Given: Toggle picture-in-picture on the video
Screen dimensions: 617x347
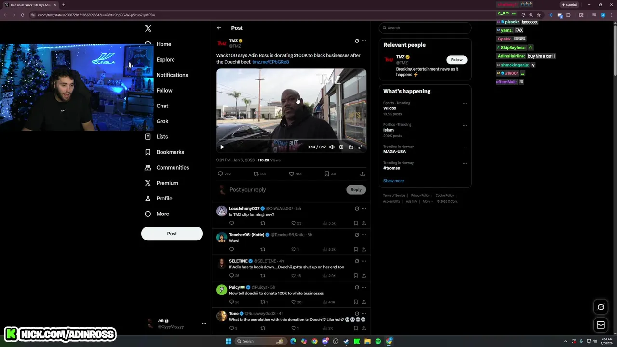Looking at the screenshot, I should point(351,147).
